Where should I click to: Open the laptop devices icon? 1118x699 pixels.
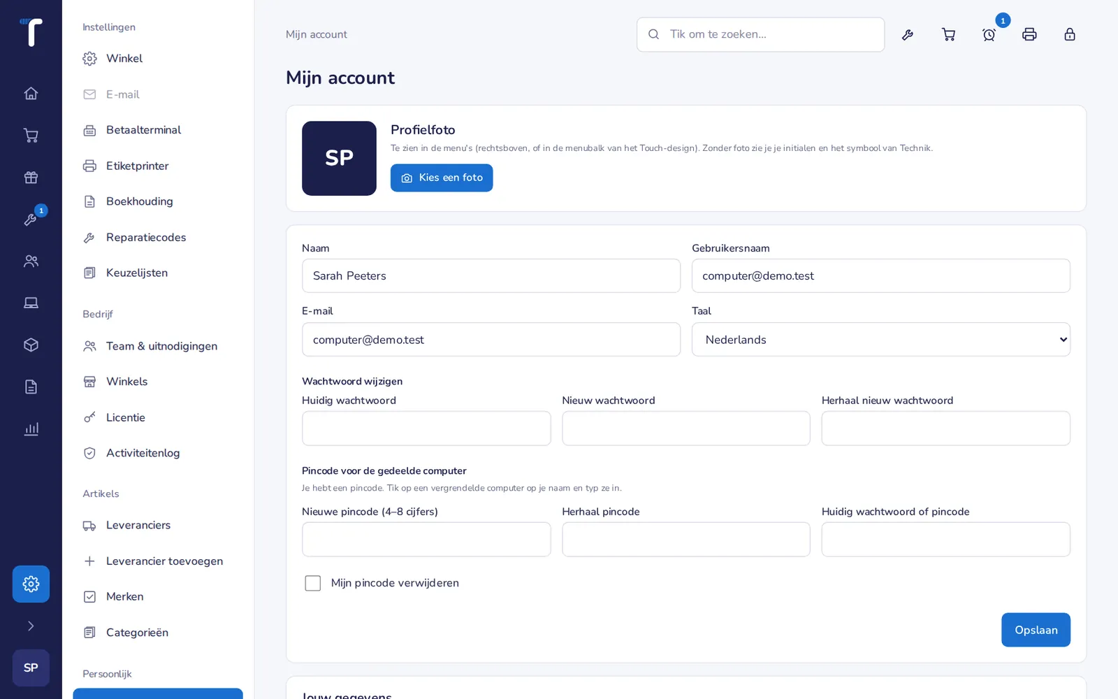[x=31, y=303]
